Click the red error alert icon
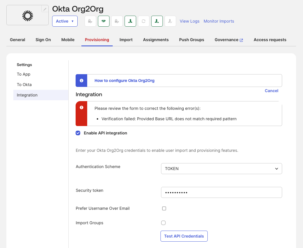 (81, 107)
